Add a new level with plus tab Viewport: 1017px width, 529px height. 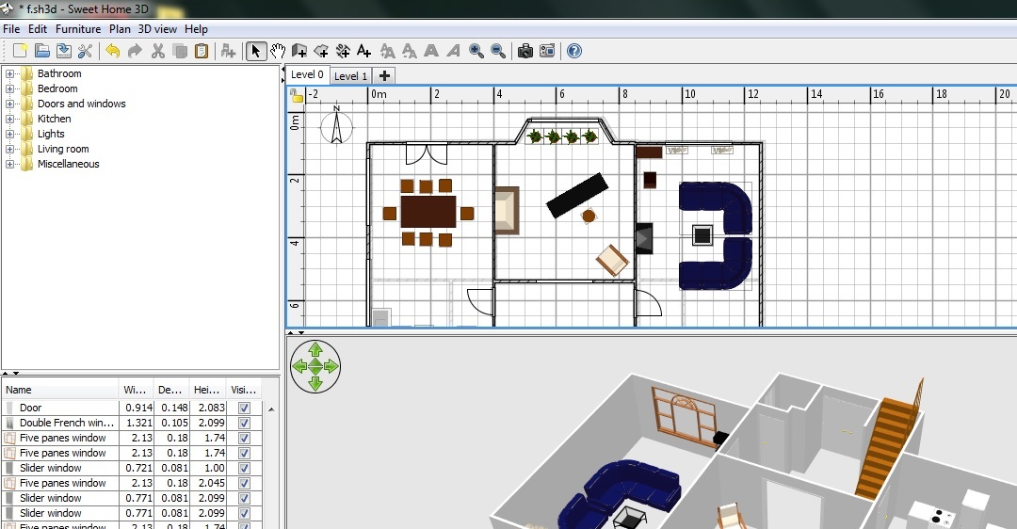click(384, 76)
